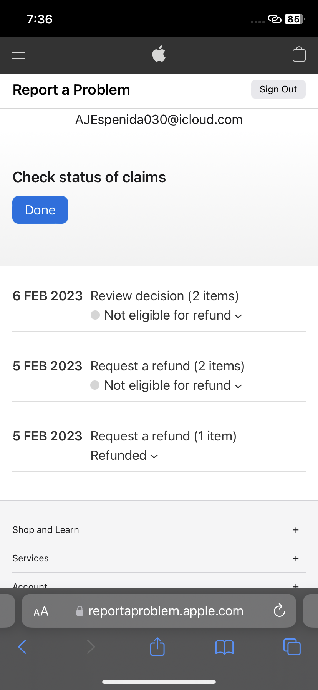Expand the Shop and Learn footer section
The image size is (318, 690).
pos(296,530)
